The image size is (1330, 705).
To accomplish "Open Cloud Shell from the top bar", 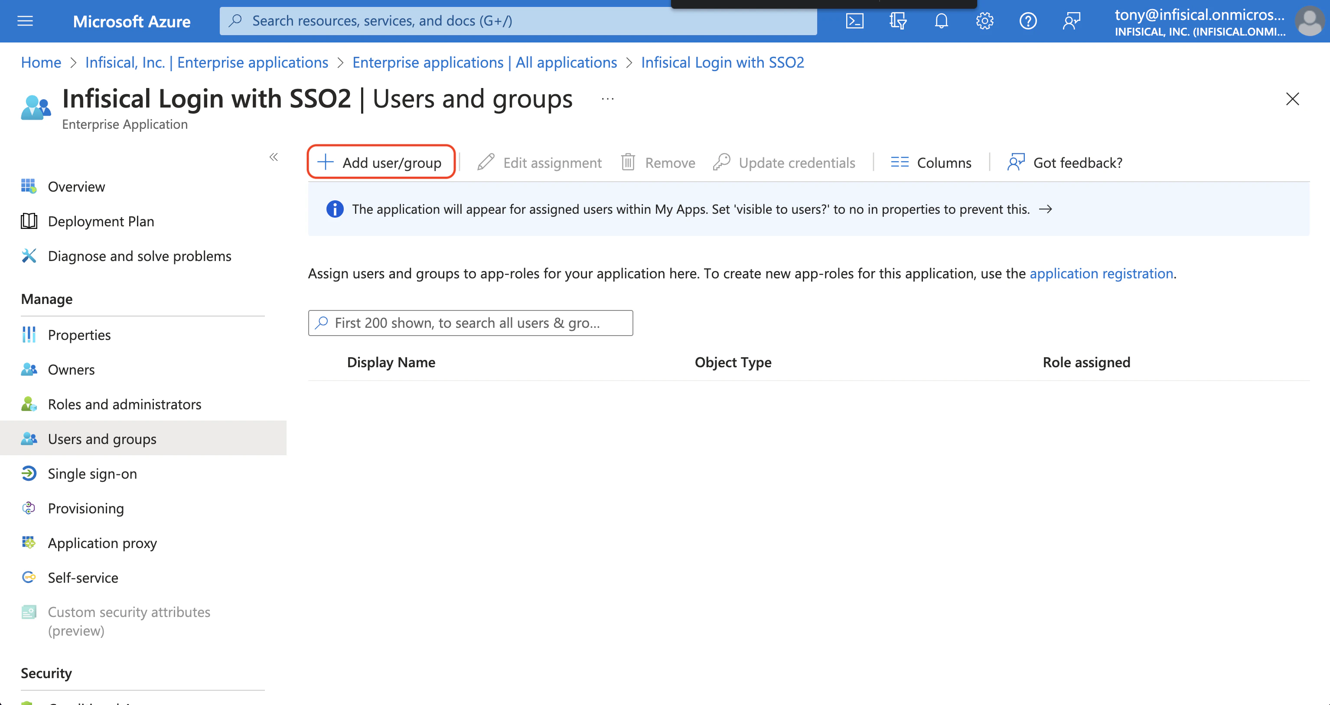I will (854, 21).
